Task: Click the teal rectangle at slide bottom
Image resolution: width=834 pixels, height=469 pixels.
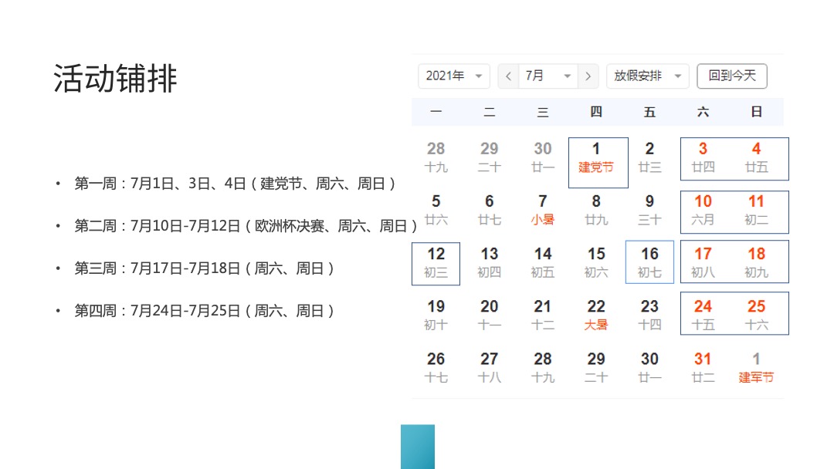Action: 417,447
